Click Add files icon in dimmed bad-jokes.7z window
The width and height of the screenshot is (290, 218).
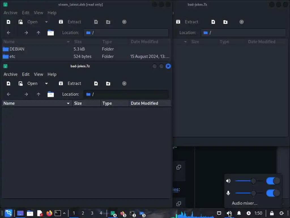coord(213,22)
